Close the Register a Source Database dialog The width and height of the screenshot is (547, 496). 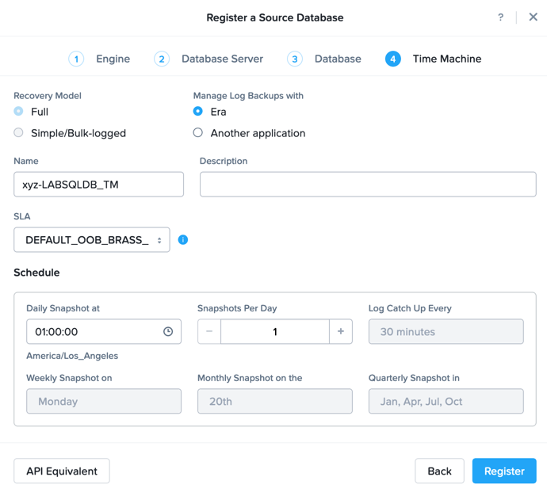pyautogui.click(x=533, y=17)
